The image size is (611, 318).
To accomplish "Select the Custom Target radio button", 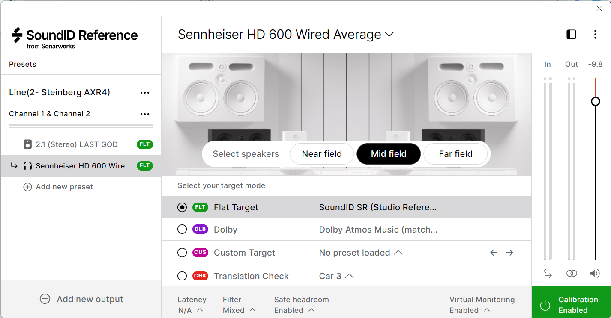I will point(182,253).
